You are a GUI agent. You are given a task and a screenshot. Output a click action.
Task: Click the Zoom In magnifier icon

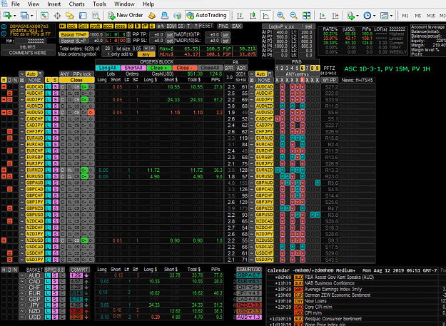pos(280,16)
